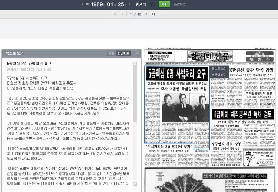Close the 텍스트 보기 panel

(137, 53)
